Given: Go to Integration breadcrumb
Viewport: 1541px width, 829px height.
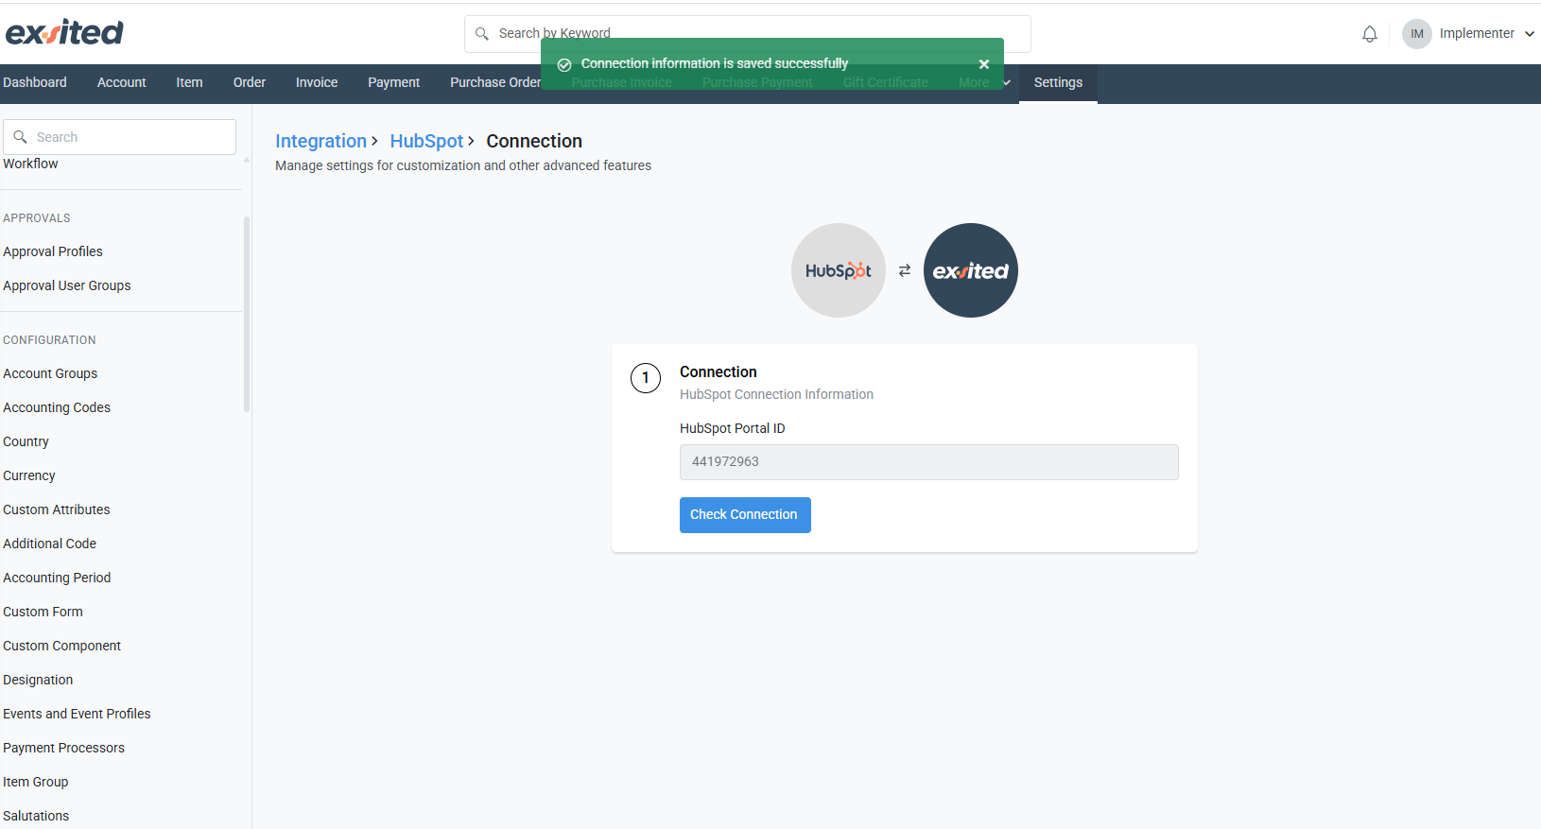Looking at the screenshot, I should coord(320,141).
